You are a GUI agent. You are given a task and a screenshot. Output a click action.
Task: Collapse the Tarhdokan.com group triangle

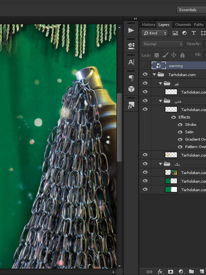(154, 74)
